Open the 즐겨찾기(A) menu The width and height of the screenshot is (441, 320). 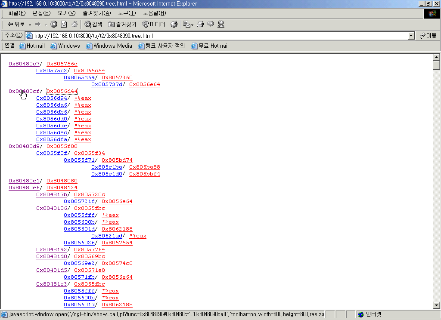click(97, 13)
